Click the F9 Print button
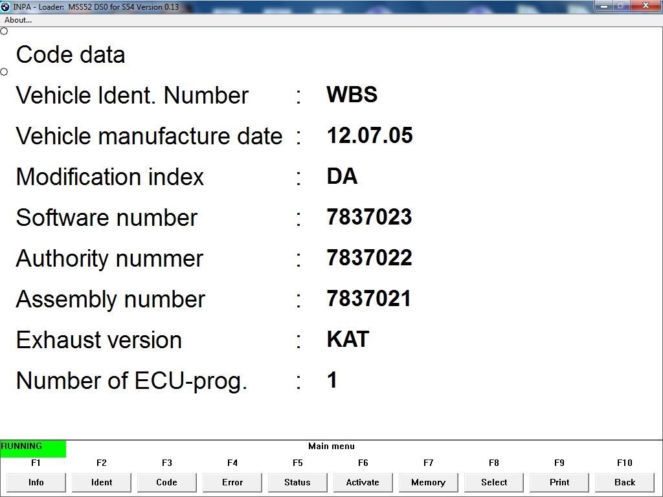The image size is (663, 497). pyautogui.click(x=559, y=482)
